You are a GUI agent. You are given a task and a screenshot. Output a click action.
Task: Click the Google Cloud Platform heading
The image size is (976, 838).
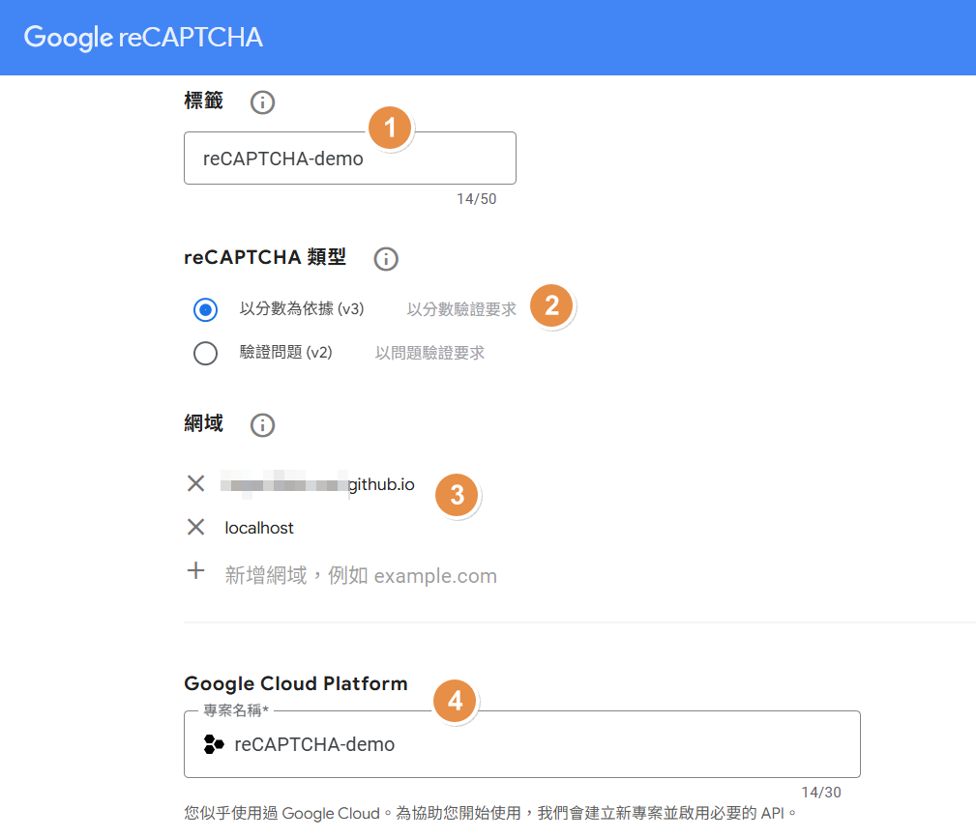coord(296,683)
